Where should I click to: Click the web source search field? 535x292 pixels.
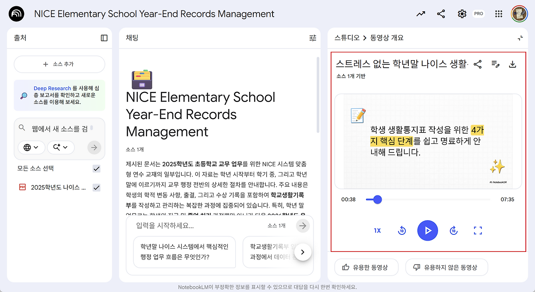[59, 128]
